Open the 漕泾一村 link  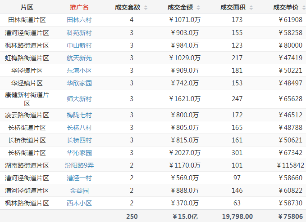click(x=79, y=178)
